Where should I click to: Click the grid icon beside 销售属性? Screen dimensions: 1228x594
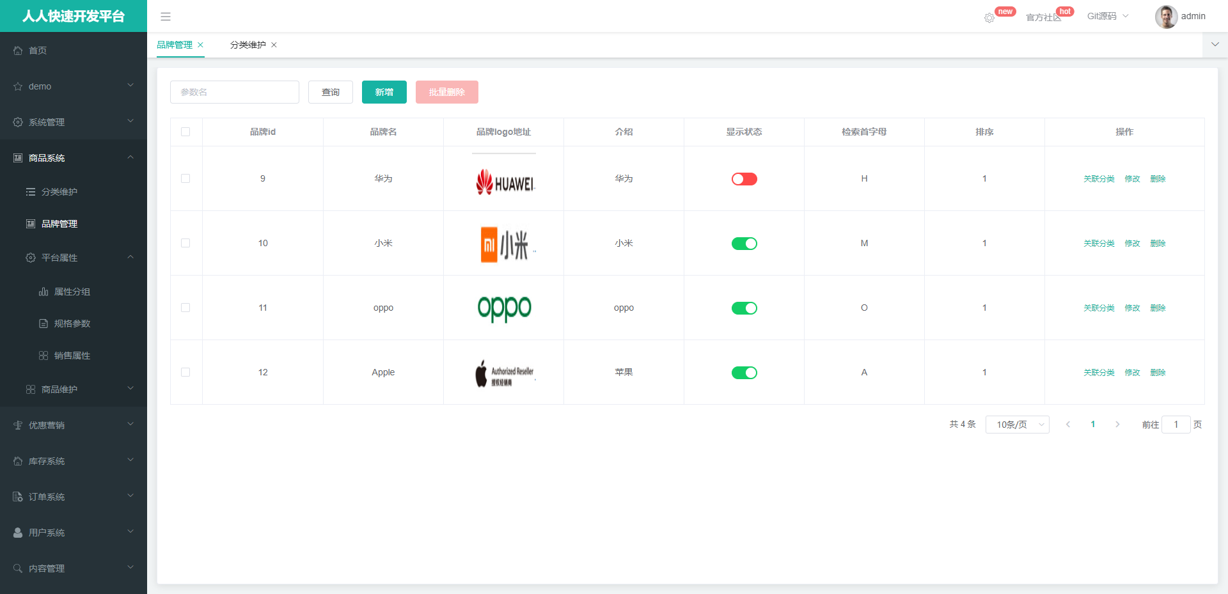43,356
